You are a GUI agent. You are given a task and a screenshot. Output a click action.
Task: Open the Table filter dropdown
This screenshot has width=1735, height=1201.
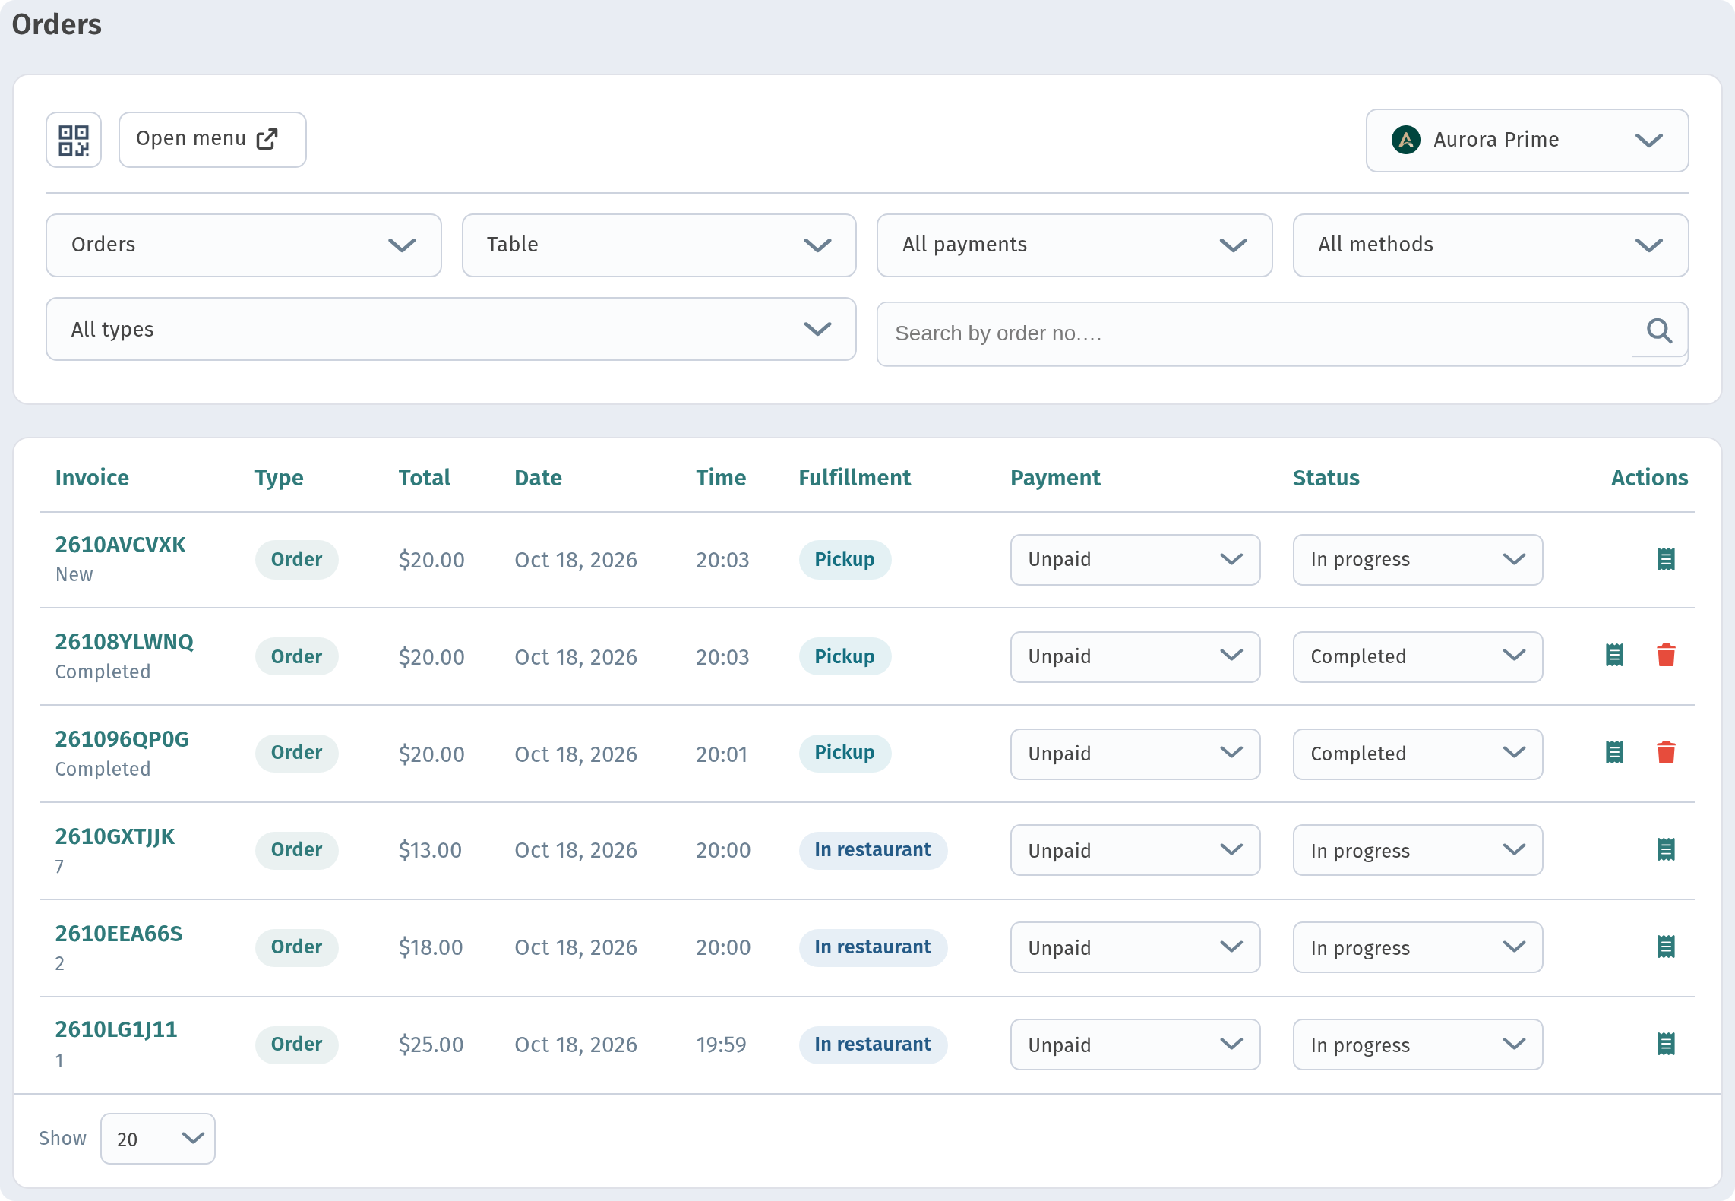659,245
